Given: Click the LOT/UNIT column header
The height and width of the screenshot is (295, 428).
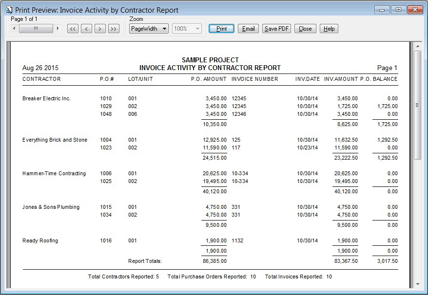Looking at the screenshot, I should click(x=140, y=79).
